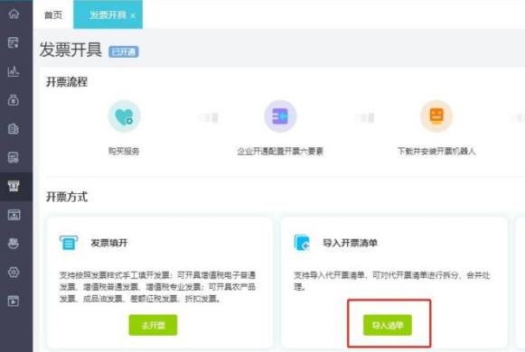Open the line chart statistics sidebar icon
Screen dimensions: 525x352
coord(14,71)
